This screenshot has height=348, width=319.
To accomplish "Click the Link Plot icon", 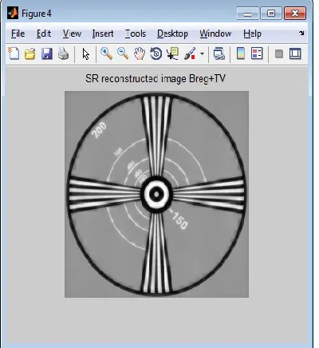I will [219, 53].
